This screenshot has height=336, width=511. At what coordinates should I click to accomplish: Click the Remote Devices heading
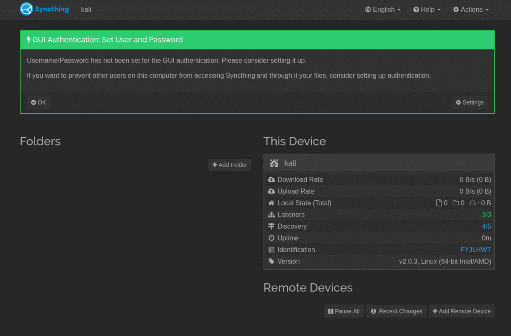point(308,288)
